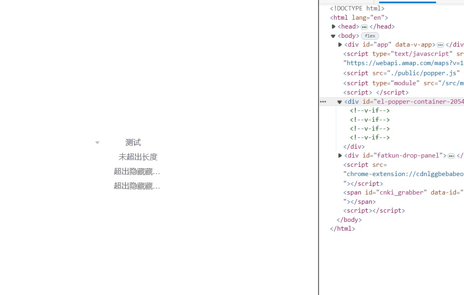
Task: Click the dropdown arrow beside 测试
Action: (97, 143)
